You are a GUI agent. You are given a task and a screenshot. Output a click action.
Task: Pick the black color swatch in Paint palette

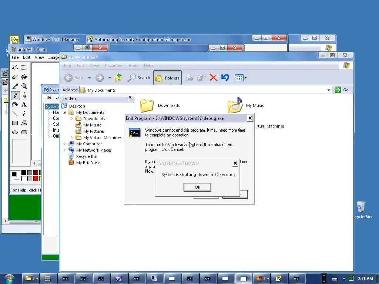pyautogui.click(x=24, y=172)
